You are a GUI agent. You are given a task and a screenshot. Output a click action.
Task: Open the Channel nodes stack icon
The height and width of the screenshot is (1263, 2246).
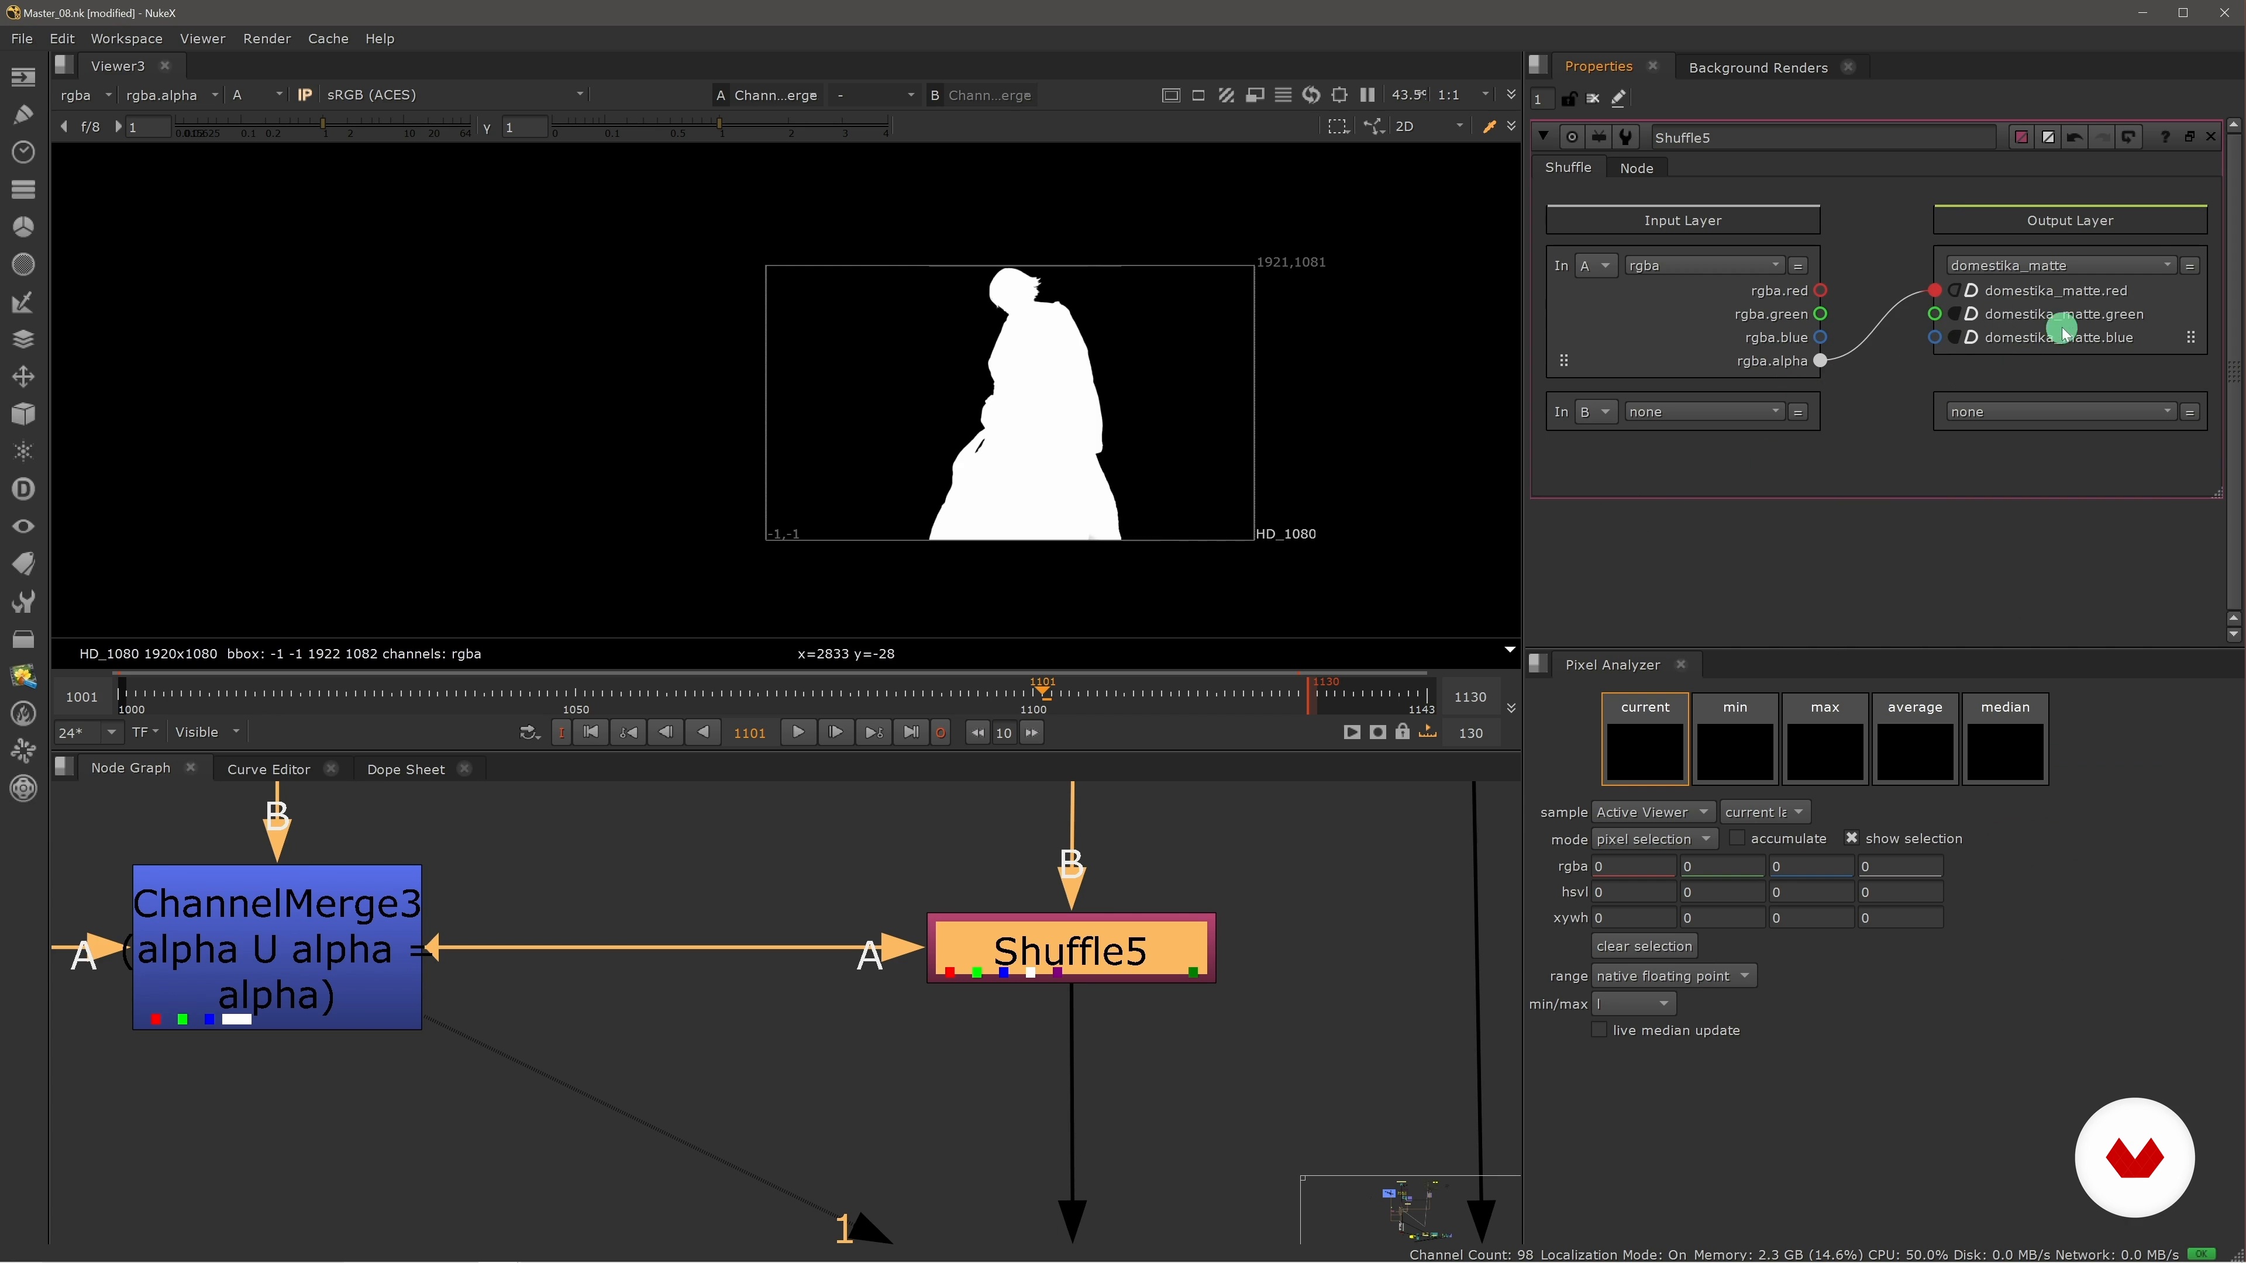(x=23, y=189)
